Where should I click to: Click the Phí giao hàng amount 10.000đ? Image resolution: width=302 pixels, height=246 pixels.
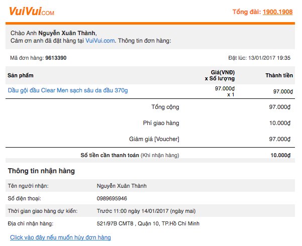(280, 123)
